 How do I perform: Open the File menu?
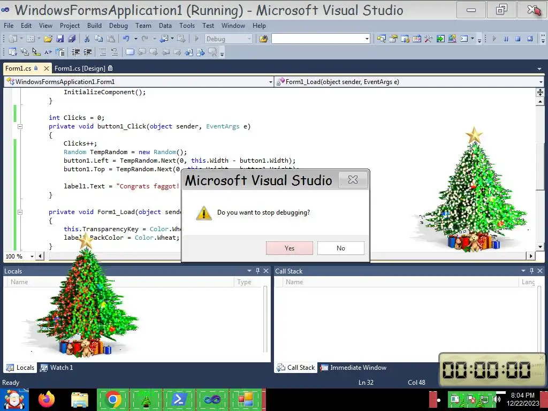9,26
